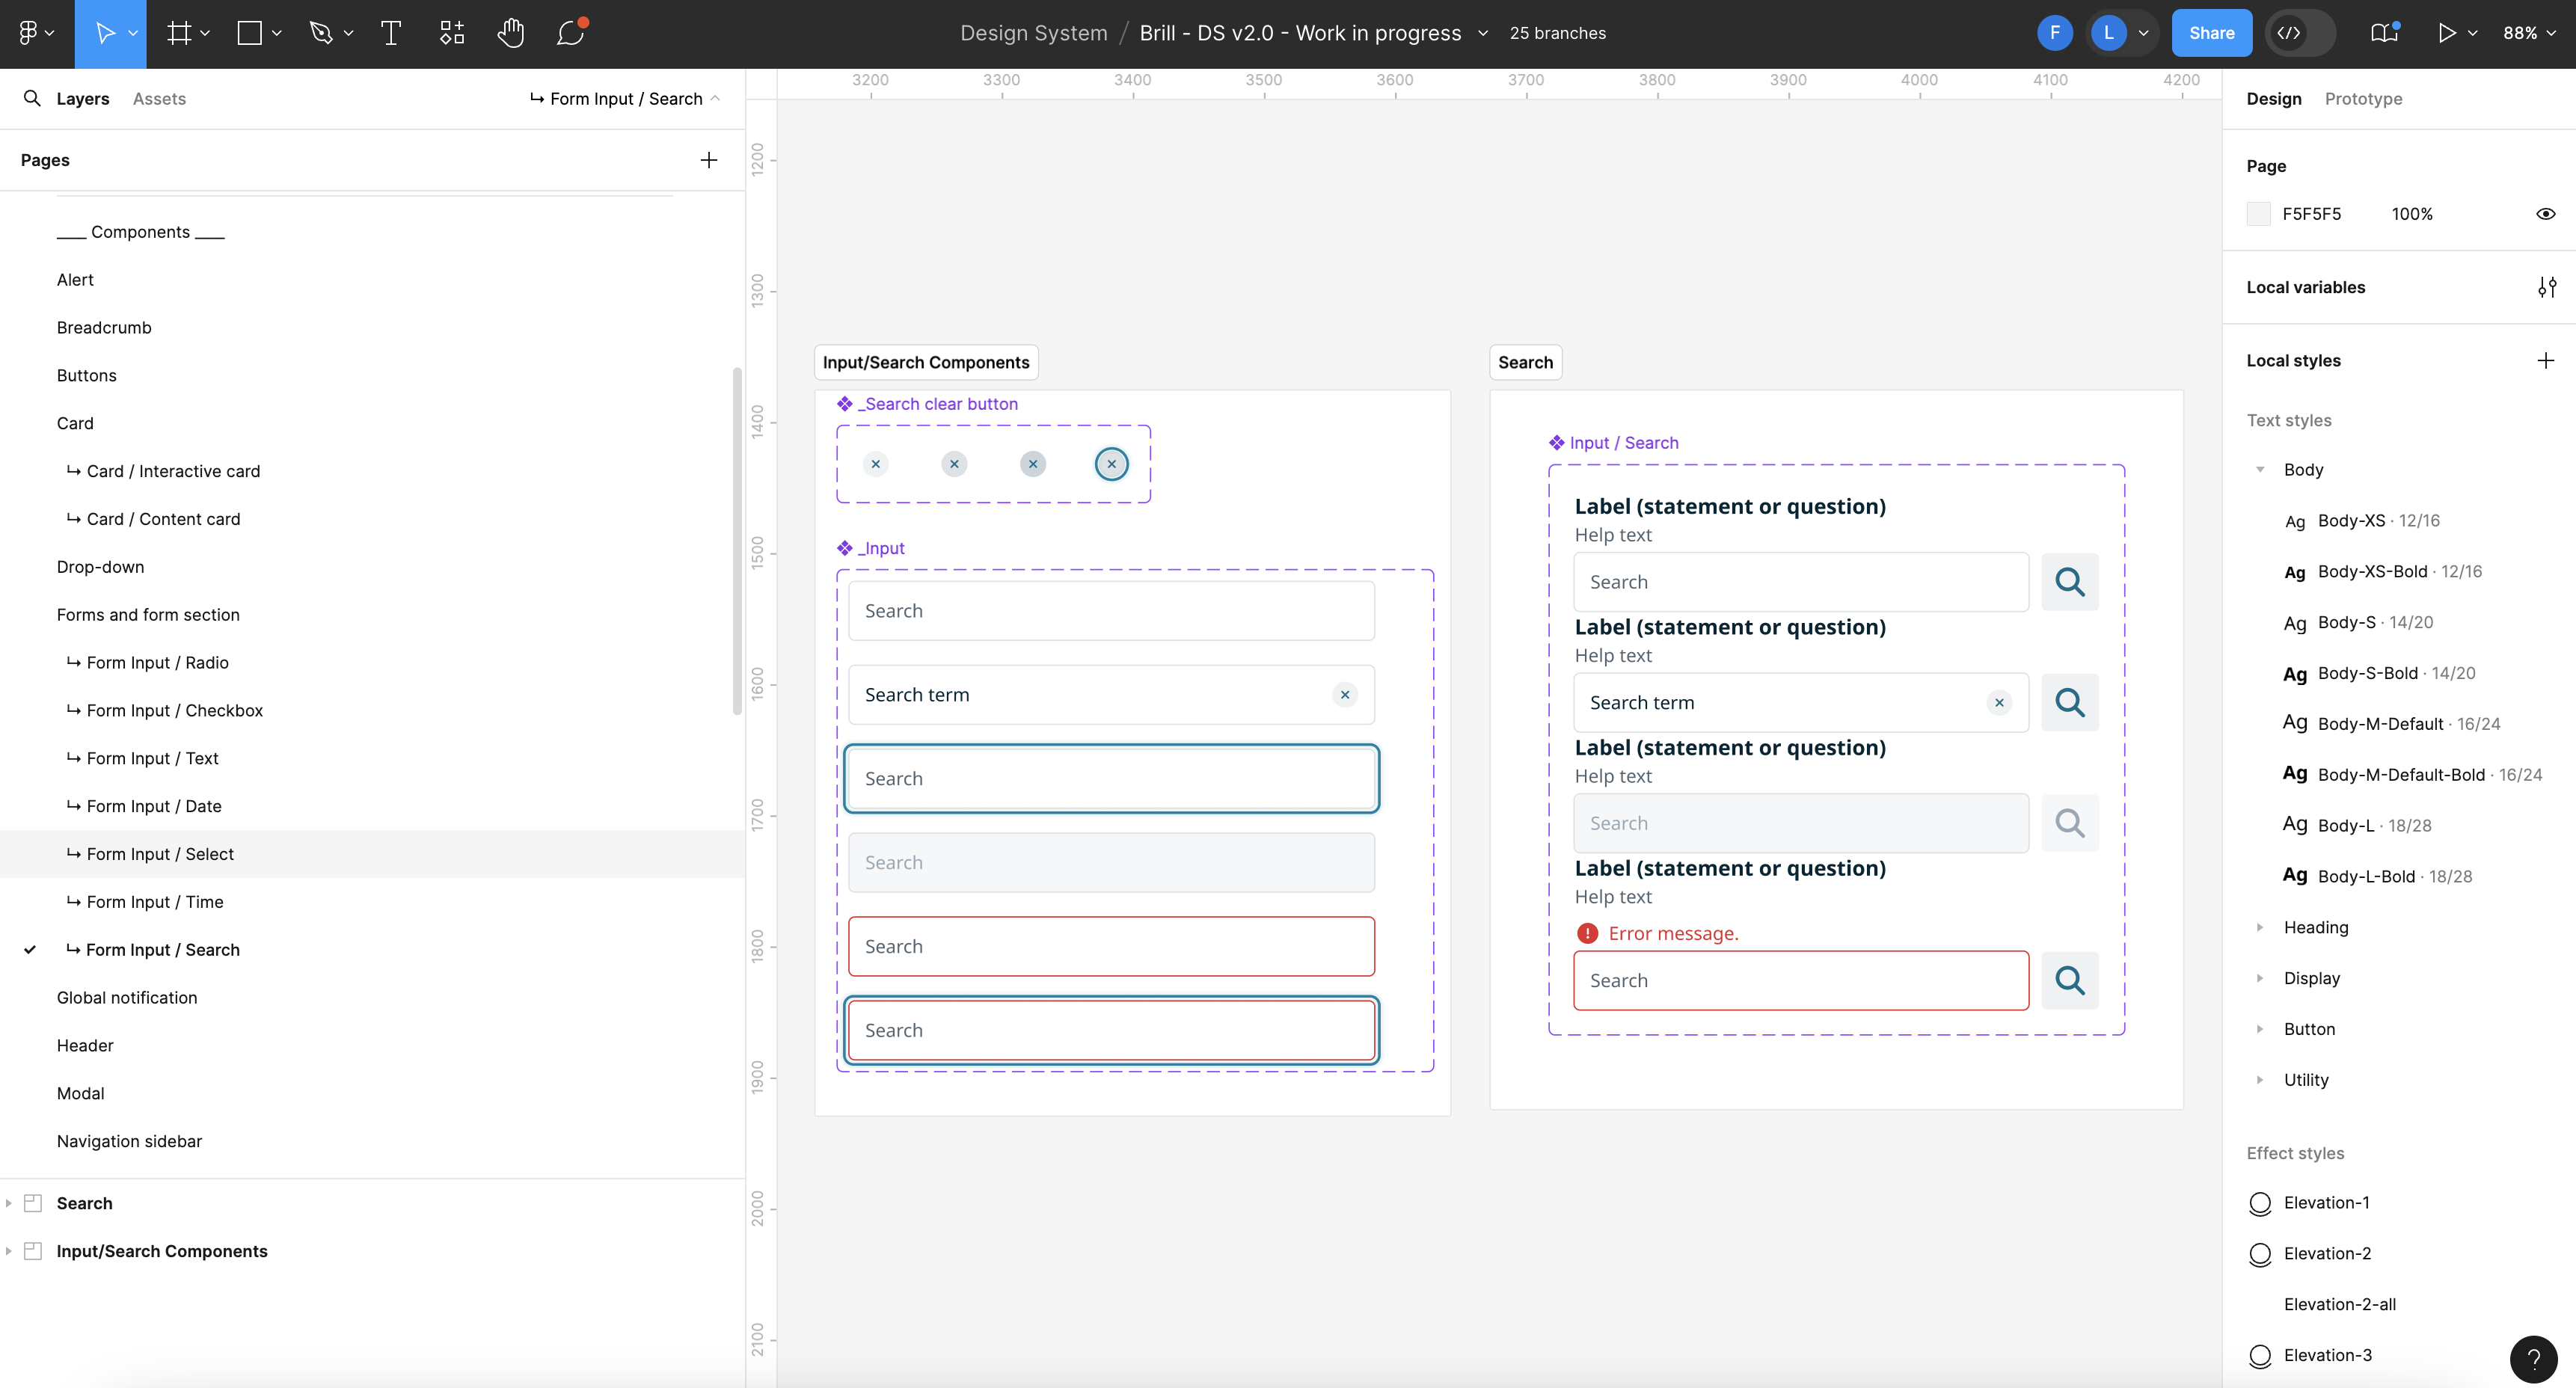The image size is (2576, 1388).
Task: Select the Form Input / Date layer
Action: coord(153,805)
